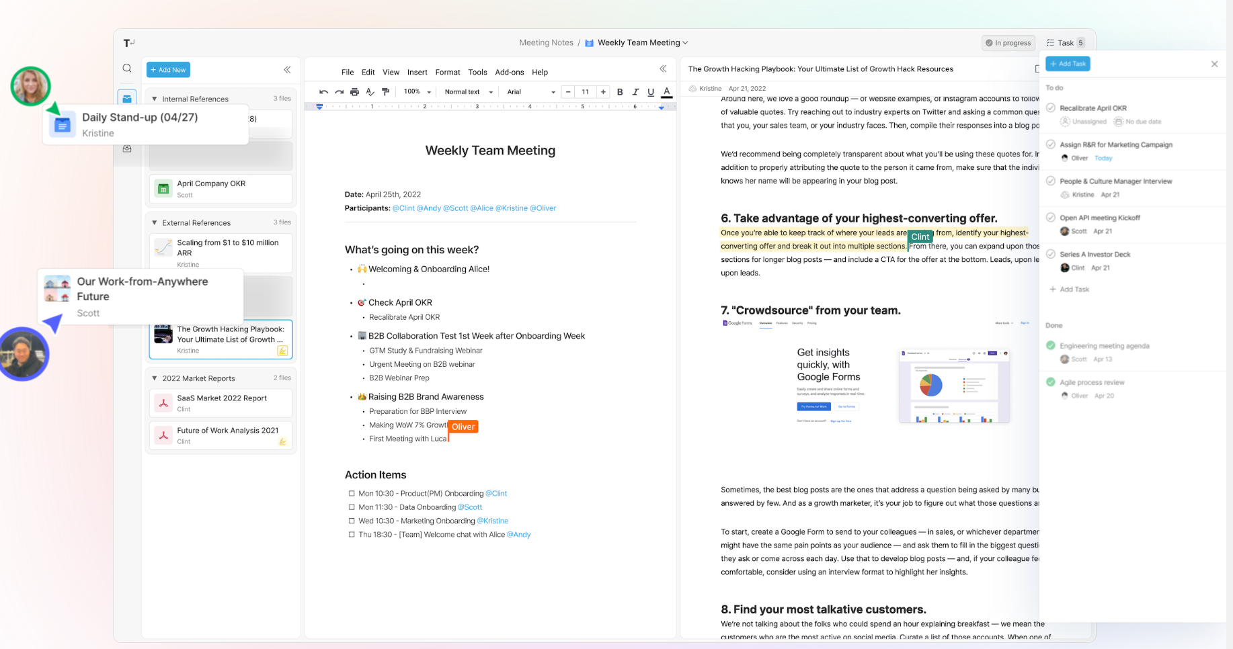Mark Recalibrate April OKR task complete
This screenshot has height=649, width=1233.
click(x=1051, y=107)
